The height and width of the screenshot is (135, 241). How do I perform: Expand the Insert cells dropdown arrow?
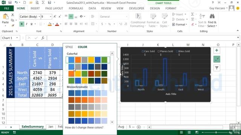pyautogui.click(x=185, y=14)
